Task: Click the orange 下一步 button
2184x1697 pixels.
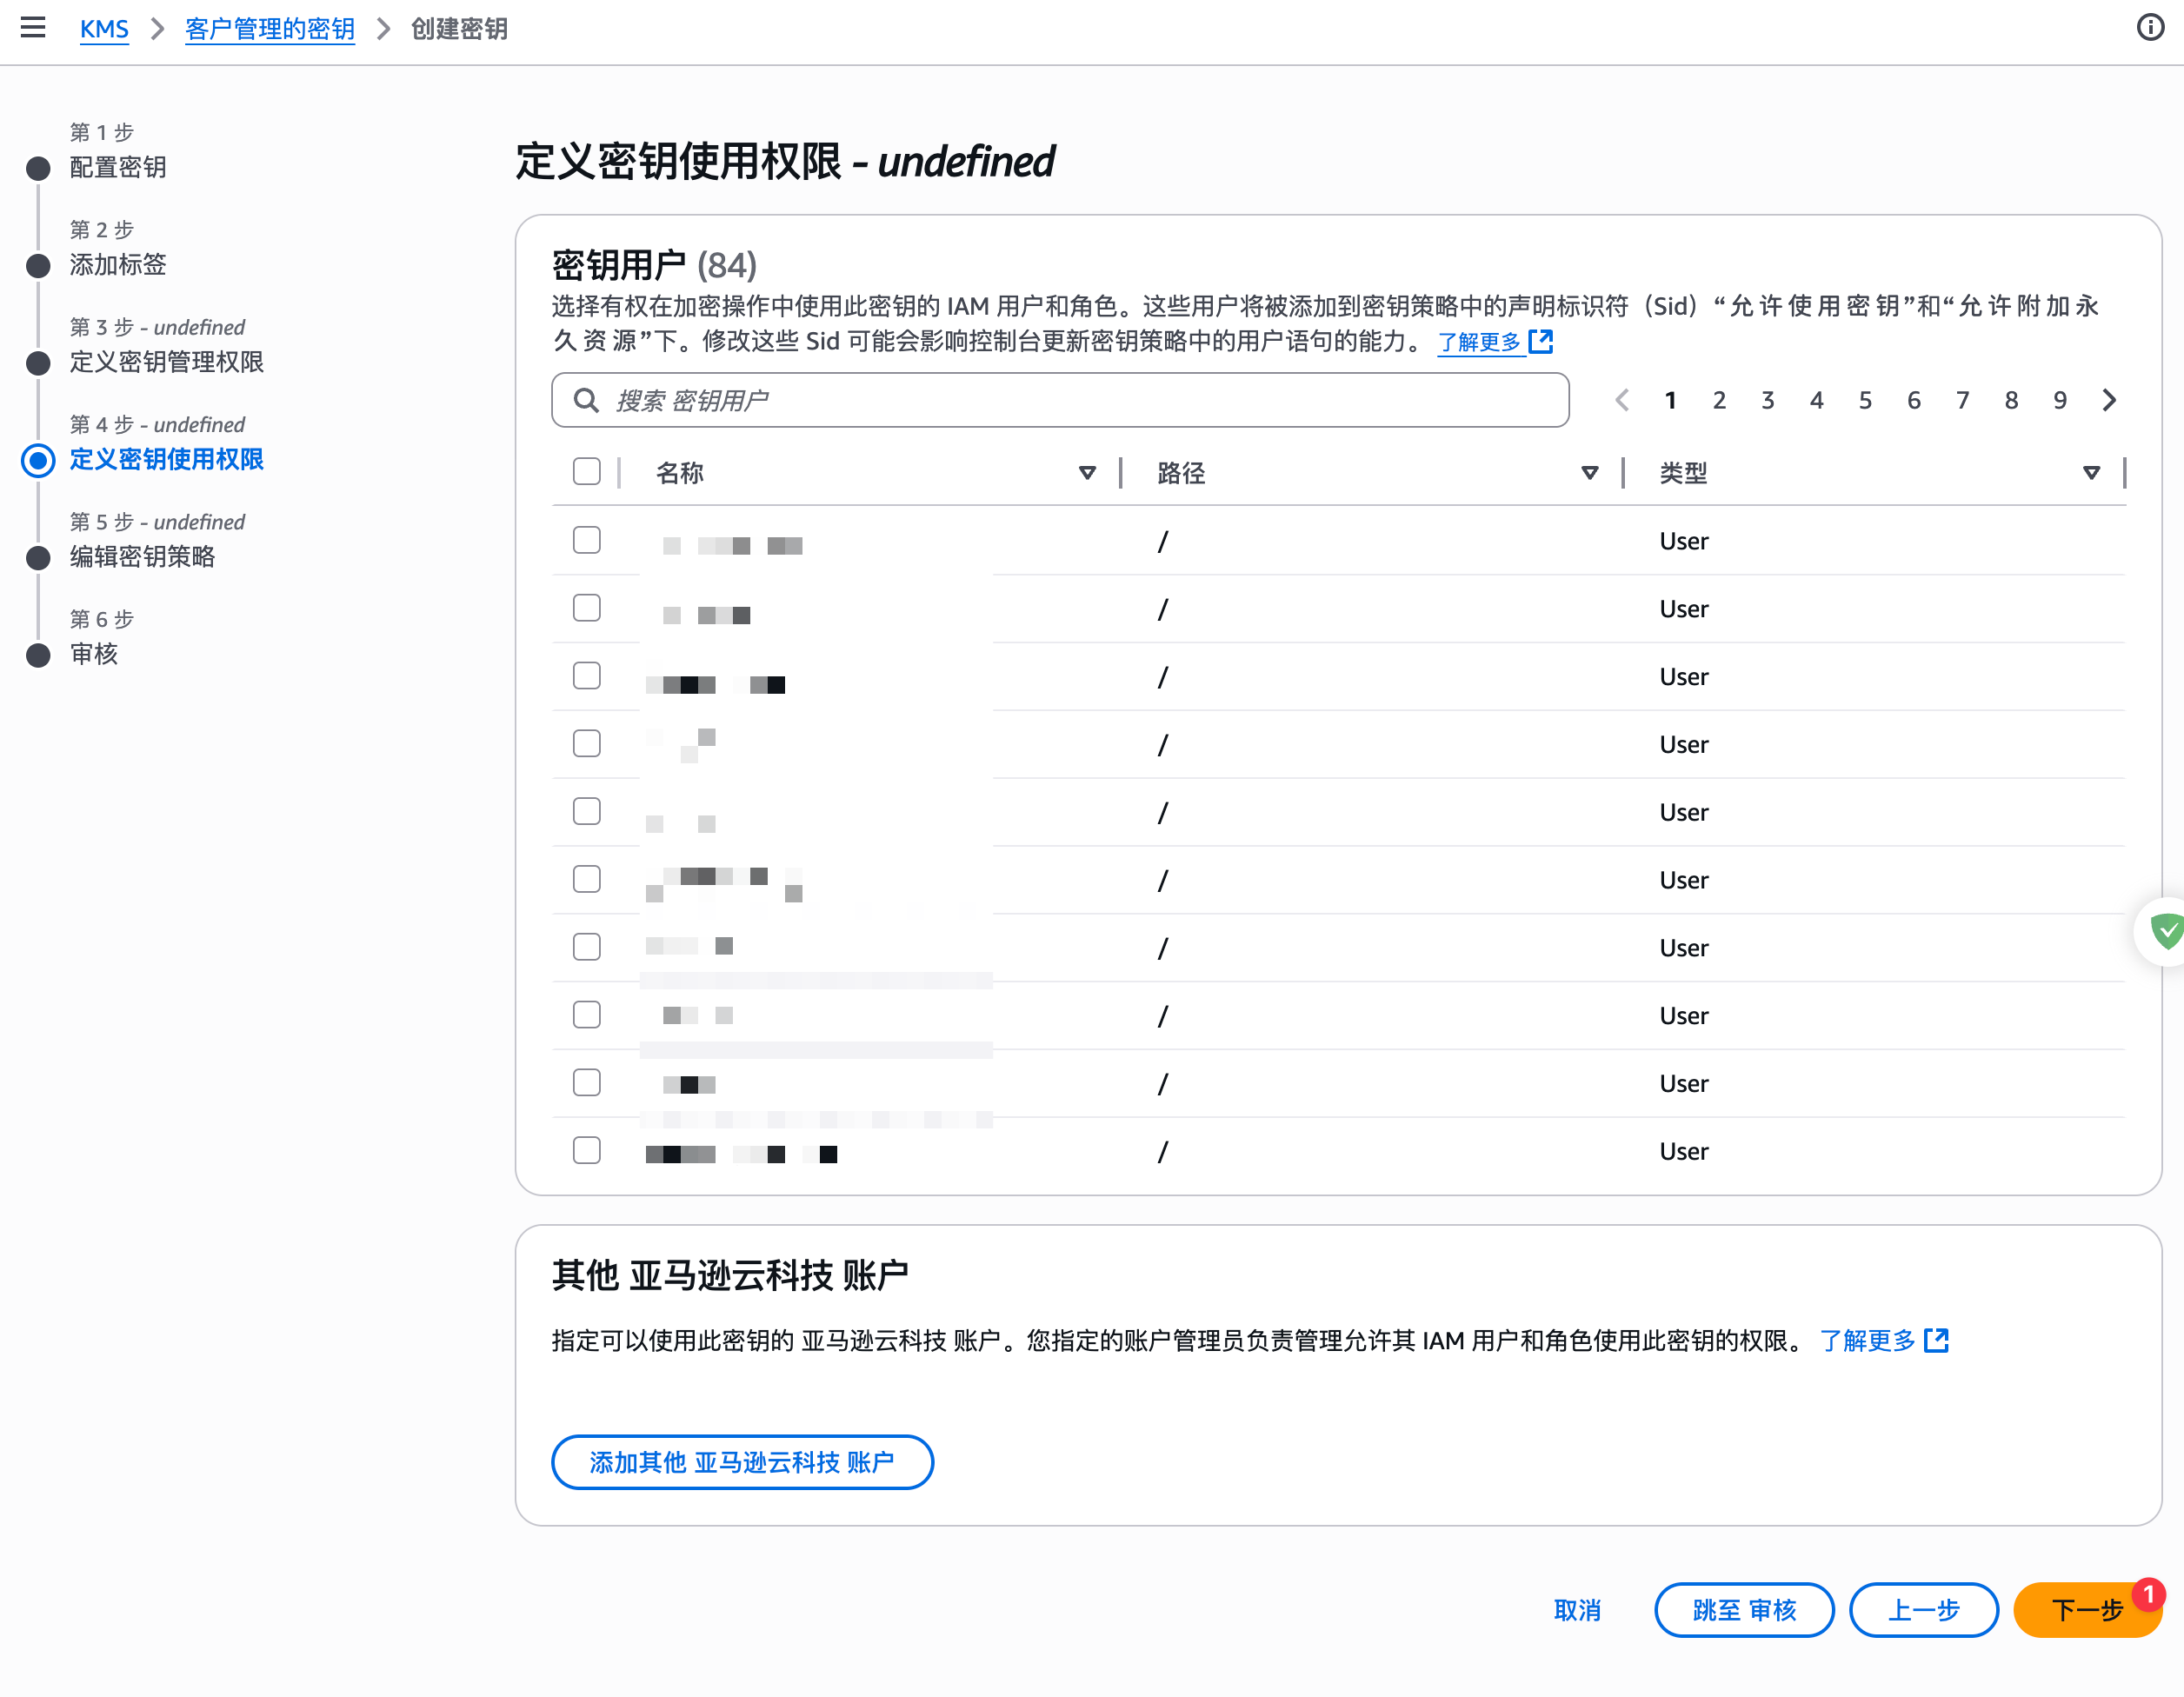Action: [2086, 1610]
